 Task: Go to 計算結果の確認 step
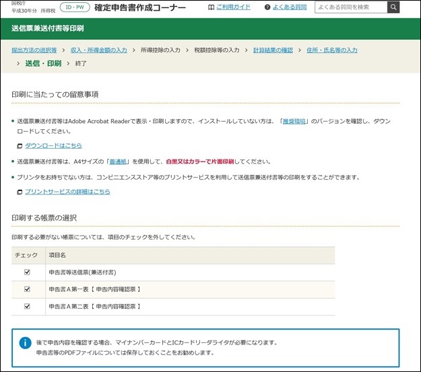(273, 50)
